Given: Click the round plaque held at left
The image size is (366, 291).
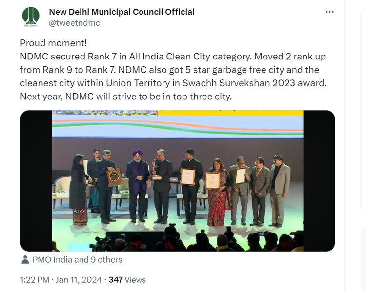Looking at the screenshot, I should pos(115,176).
